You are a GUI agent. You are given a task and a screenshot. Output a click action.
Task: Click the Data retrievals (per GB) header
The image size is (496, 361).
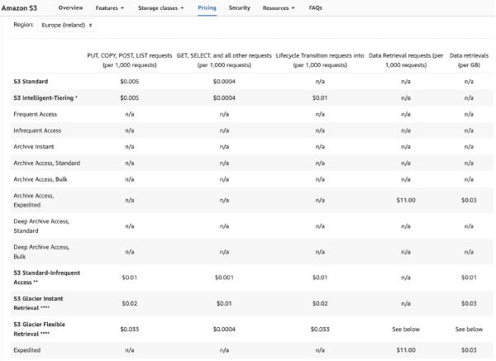pyautogui.click(x=469, y=60)
